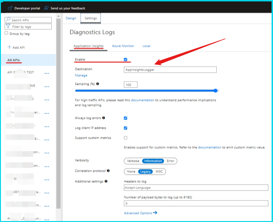
Task: Click the Send us your feedback icon
Action: 46,8
